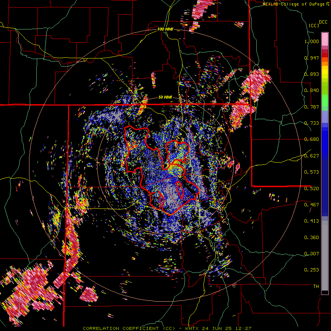Click the [CC] legend unit label

coord(314,25)
